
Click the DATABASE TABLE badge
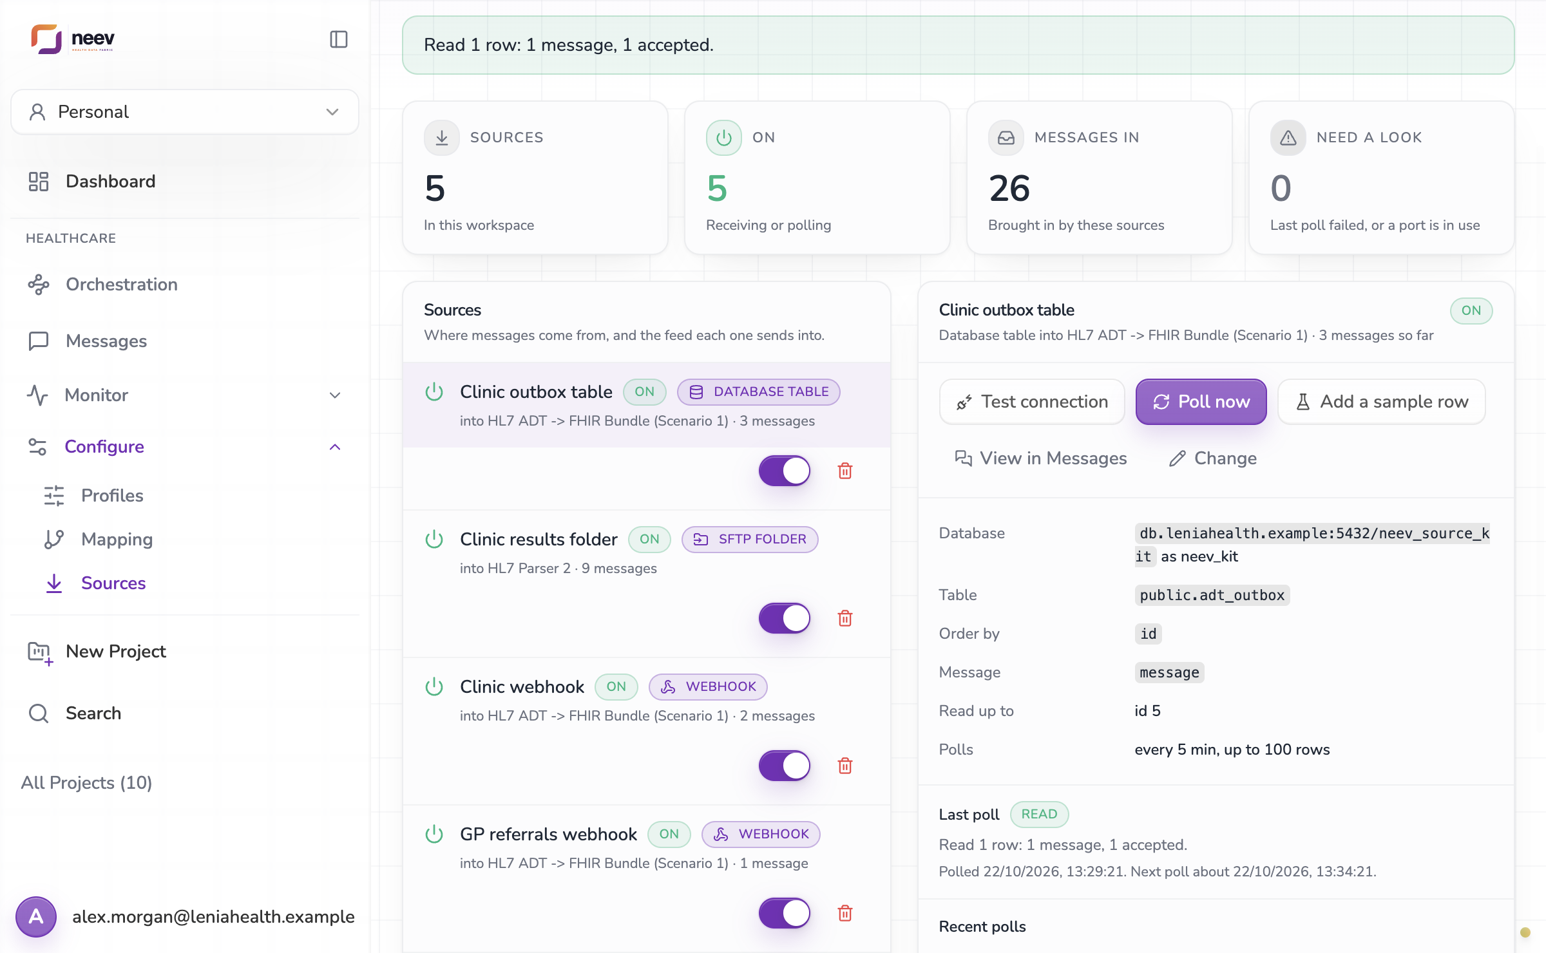tap(759, 392)
